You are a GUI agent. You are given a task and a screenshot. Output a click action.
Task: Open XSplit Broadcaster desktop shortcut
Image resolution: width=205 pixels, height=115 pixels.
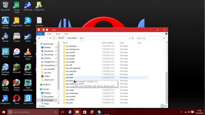pos(28,85)
